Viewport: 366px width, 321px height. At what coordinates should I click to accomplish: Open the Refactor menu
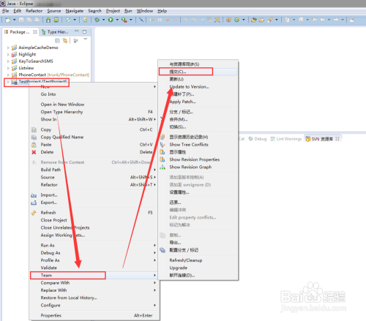click(x=34, y=11)
